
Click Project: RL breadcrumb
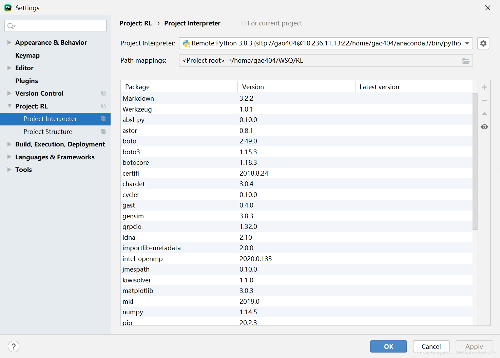tap(136, 23)
